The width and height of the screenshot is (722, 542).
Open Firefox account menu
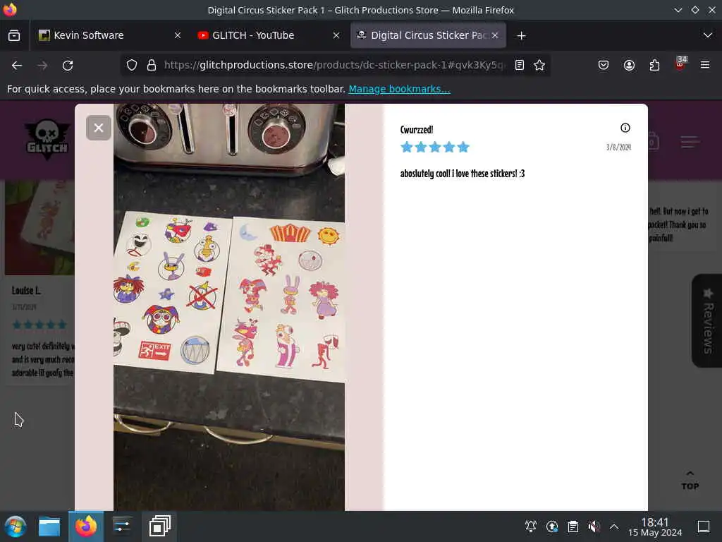point(629,65)
